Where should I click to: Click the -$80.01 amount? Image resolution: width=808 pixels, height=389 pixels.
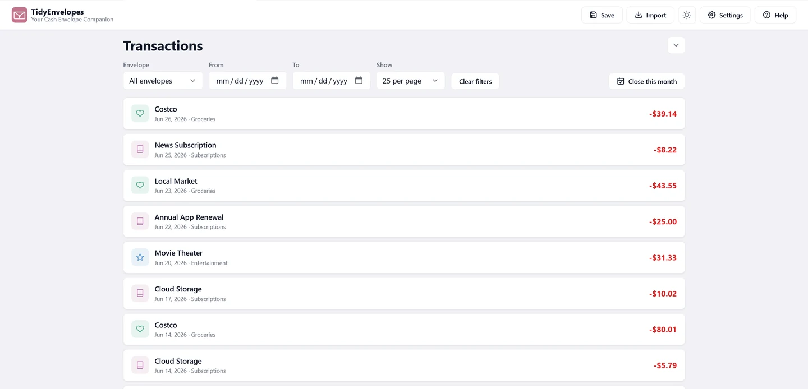coord(663,330)
